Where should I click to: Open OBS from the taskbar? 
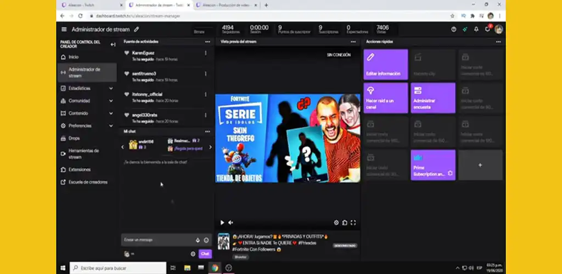pyautogui.click(x=228, y=268)
